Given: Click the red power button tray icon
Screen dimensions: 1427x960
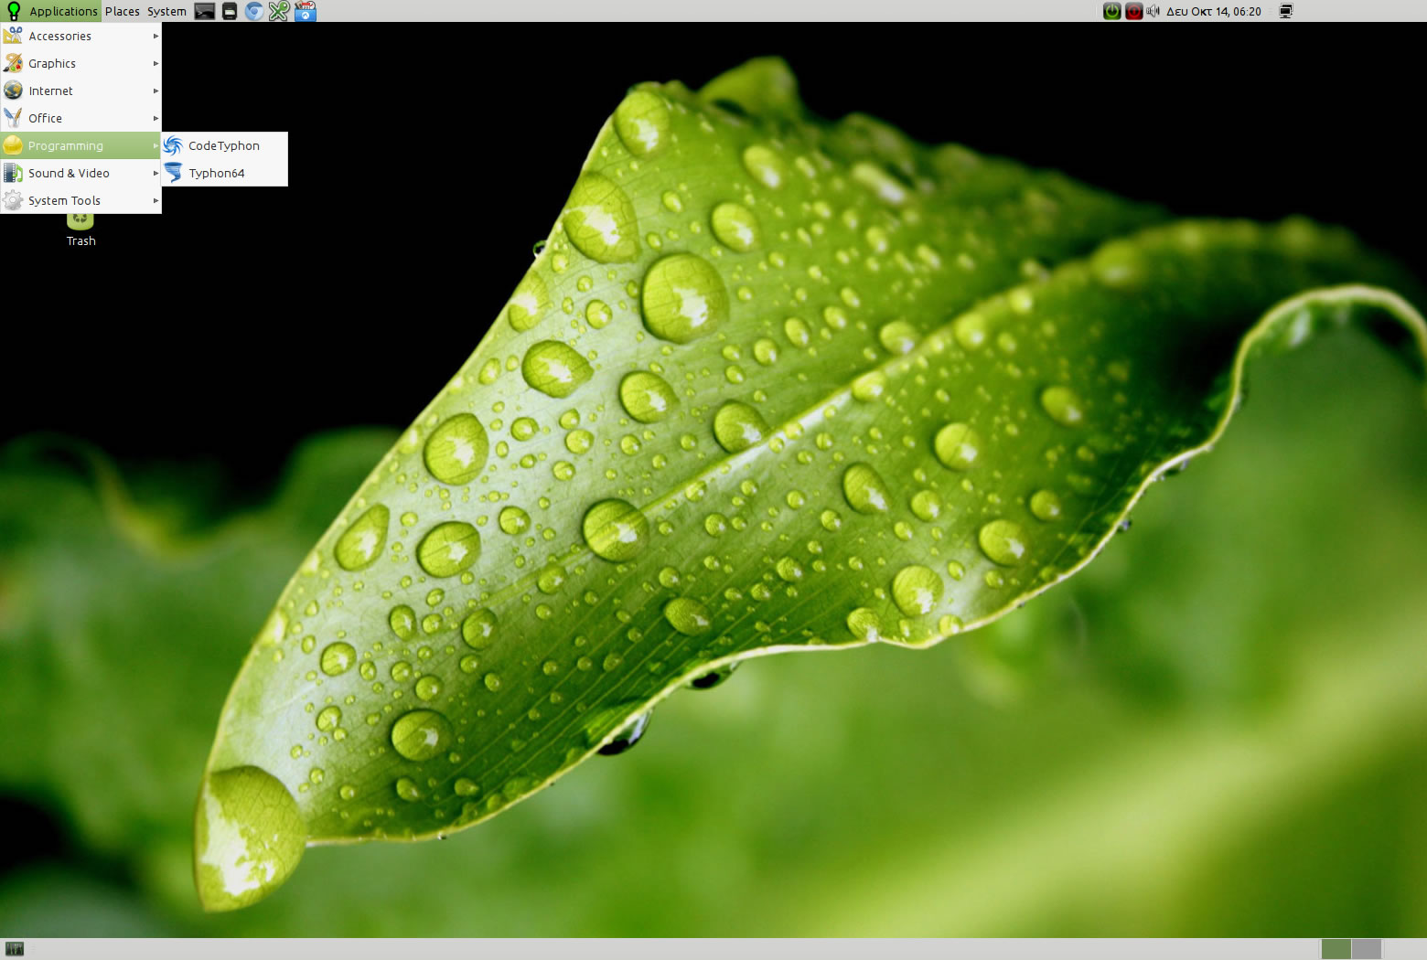Looking at the screenshot, I should click(x=1134, y=11).
